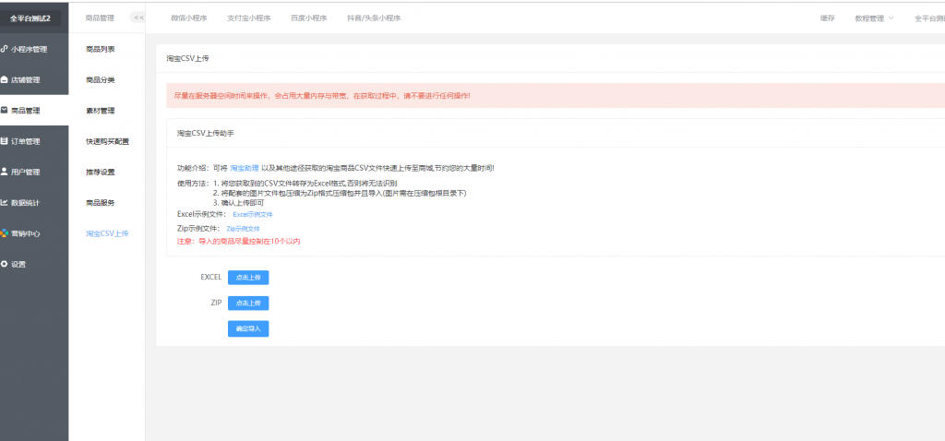Click the 功能介绍 label text
This screenshot has height=441, width=945.
[192, 168]
